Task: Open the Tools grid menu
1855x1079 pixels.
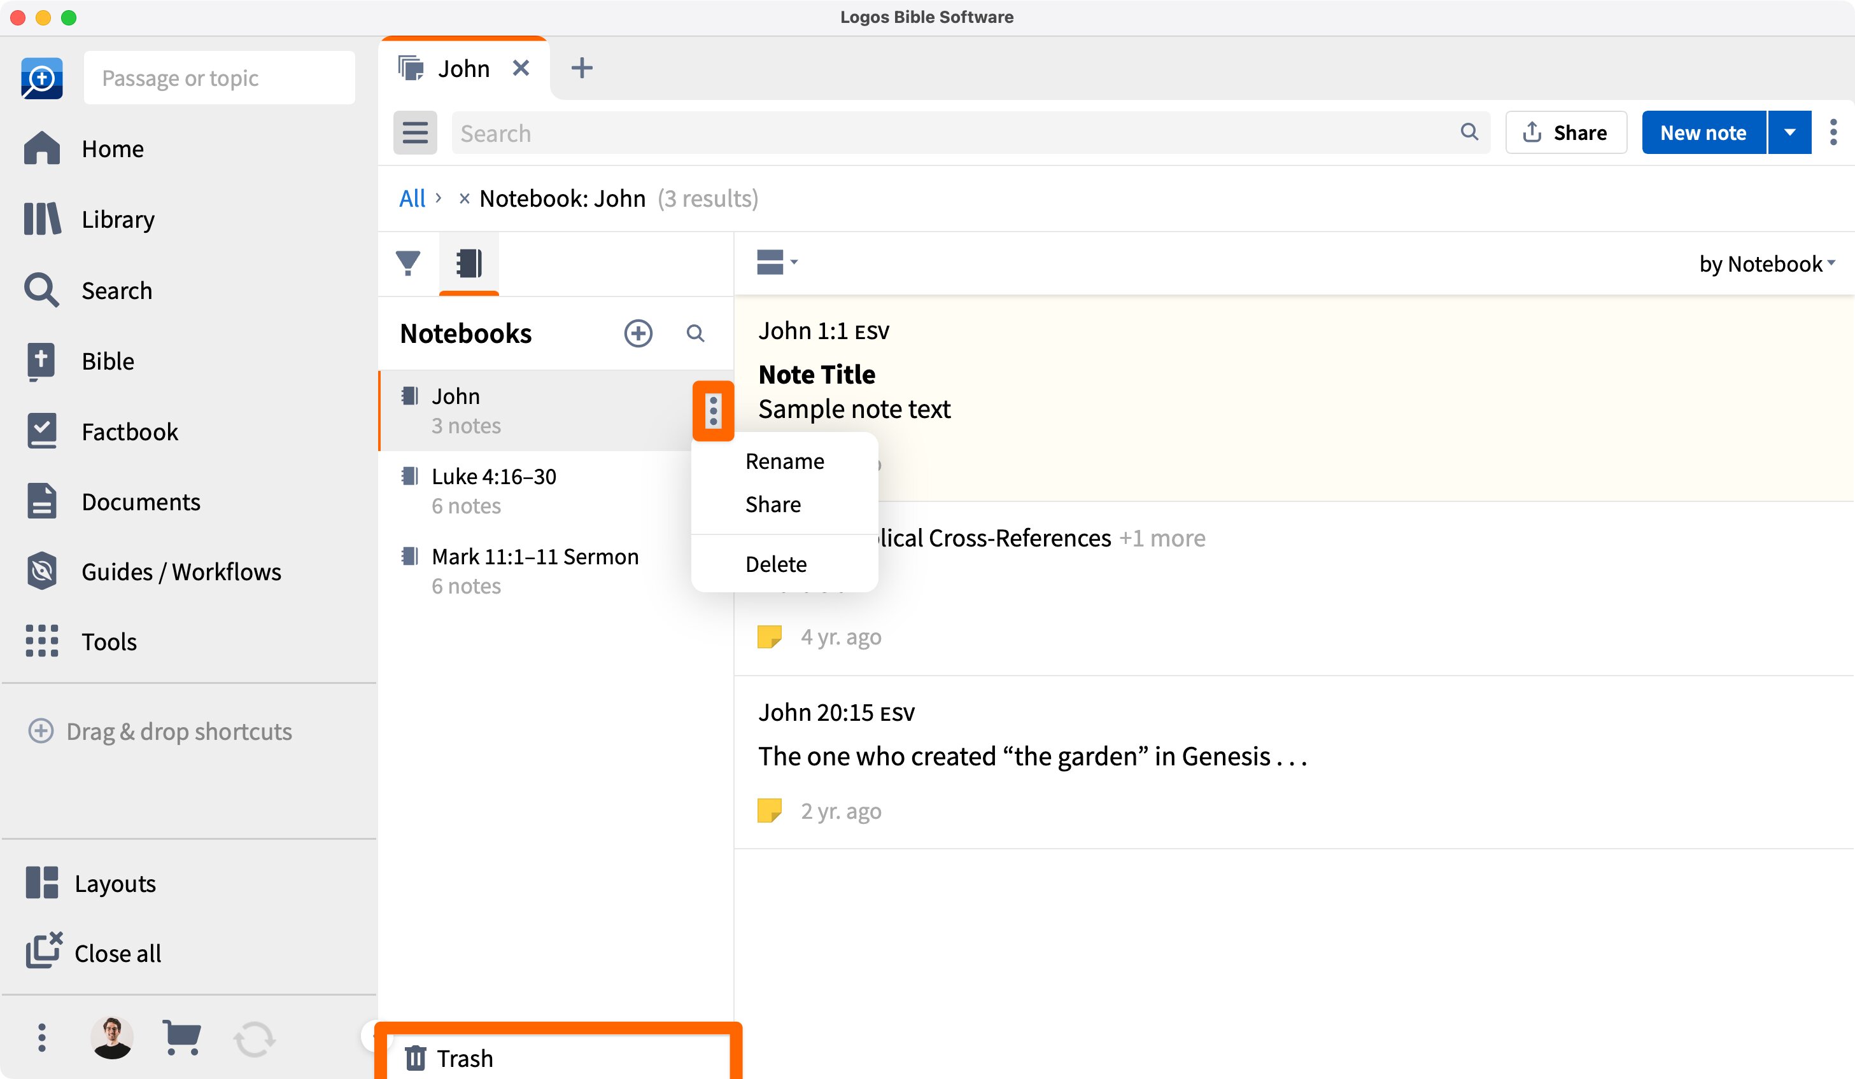Action: [80, 641]
